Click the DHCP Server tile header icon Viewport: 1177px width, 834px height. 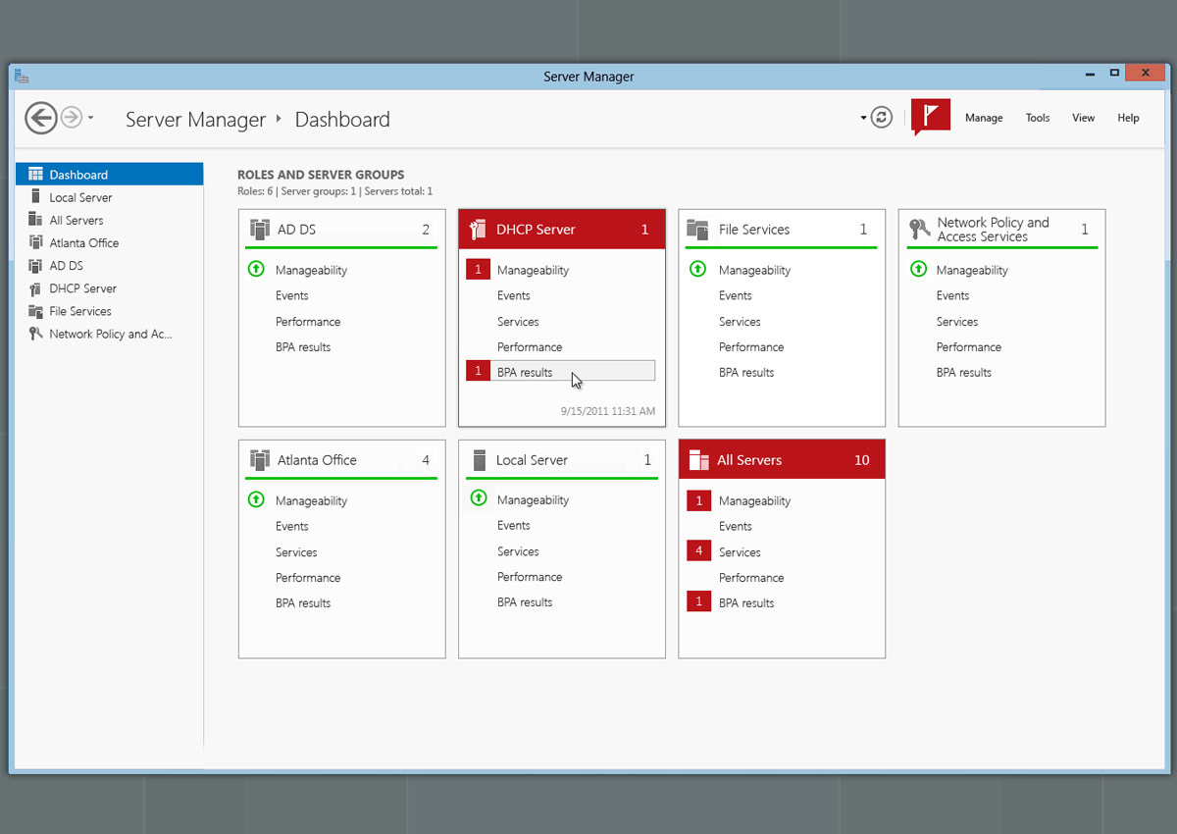479,230
